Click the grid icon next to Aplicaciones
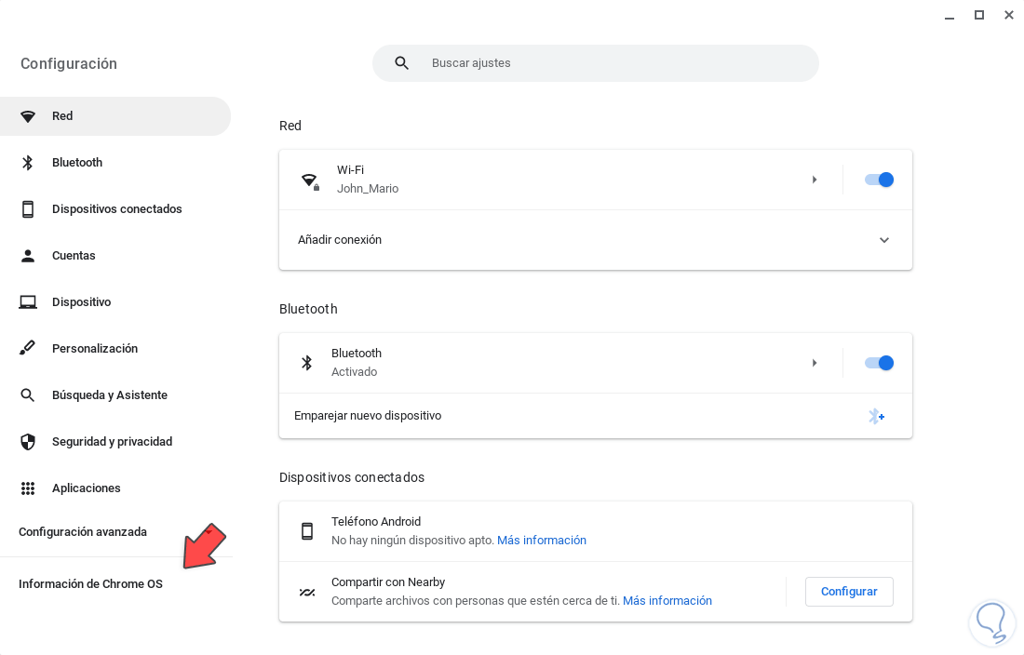This screenshot has height=655, width=1024. pyautogui.click(x=28, y=488)
